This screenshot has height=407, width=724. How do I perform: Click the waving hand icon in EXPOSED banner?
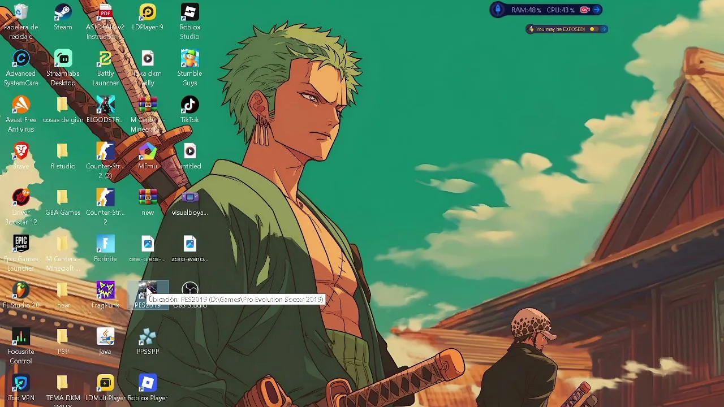[531, 29]
